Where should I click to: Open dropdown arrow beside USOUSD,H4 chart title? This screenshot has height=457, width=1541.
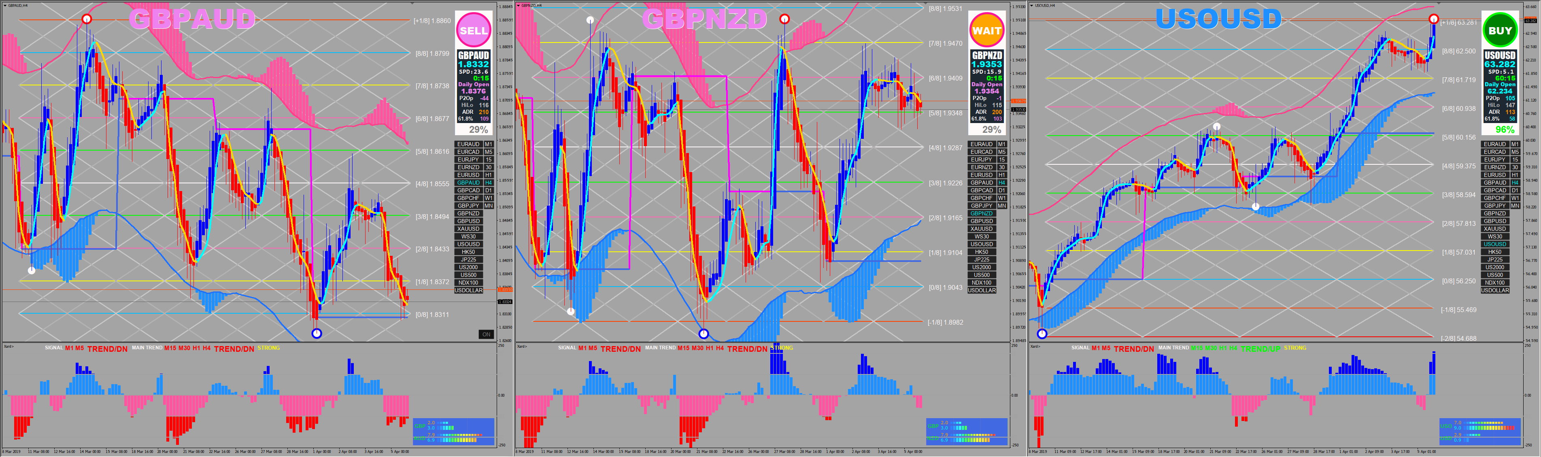tap(1031, 5)
